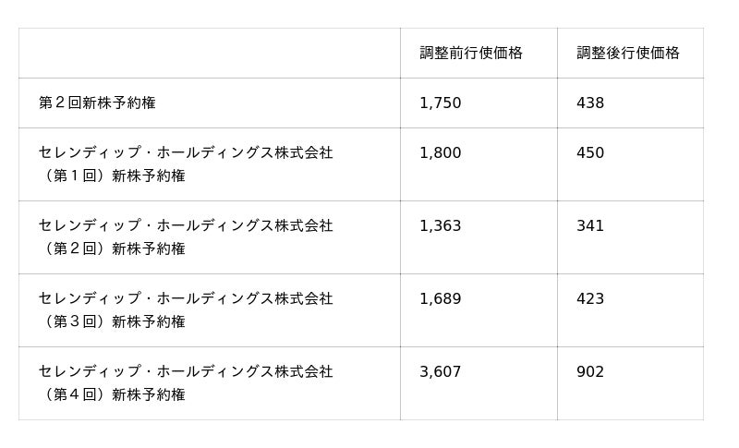The width and height of the screenshot is (739, 448).
Task: Select the pre-adjustment price 1,689
Action: tap(440, 299)
